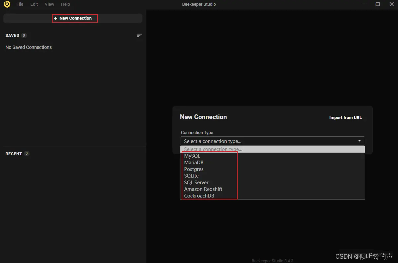Click the RECENT section header
Viewport: 398px width, 263px height.
13,154
